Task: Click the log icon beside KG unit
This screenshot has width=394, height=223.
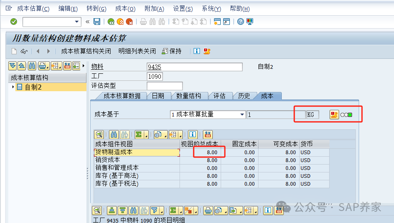Action: pos(334,115)
